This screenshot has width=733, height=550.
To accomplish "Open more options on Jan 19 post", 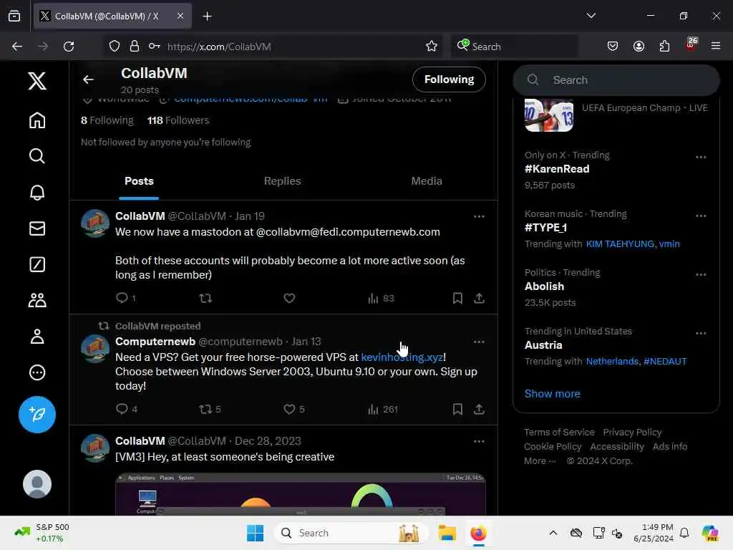I will pyautogui.click(x=479, y=216).
